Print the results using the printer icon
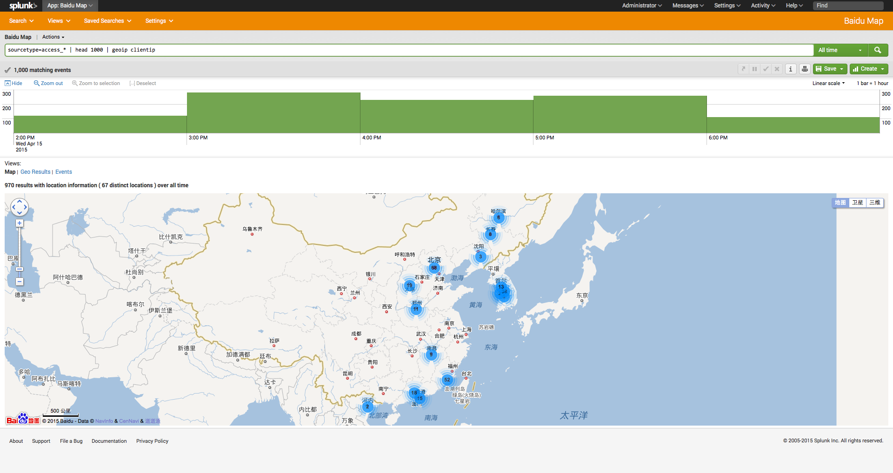Image resolution: width=893 pixels, height=473 pixels. click(805, 69)
